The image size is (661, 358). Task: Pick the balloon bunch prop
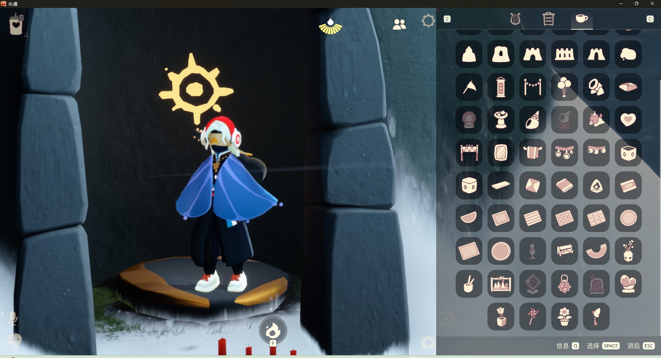coord(564,87)
